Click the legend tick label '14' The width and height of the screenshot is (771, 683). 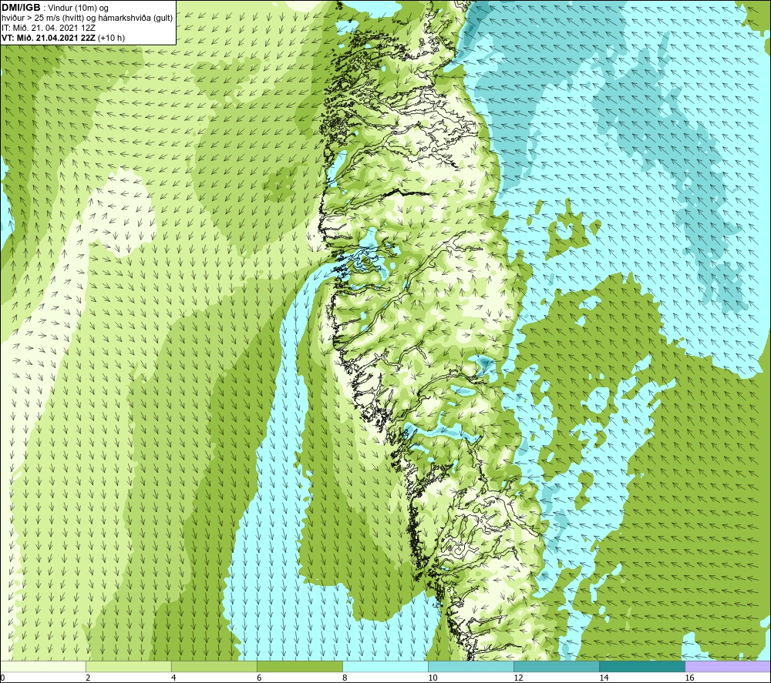[604, 678]
